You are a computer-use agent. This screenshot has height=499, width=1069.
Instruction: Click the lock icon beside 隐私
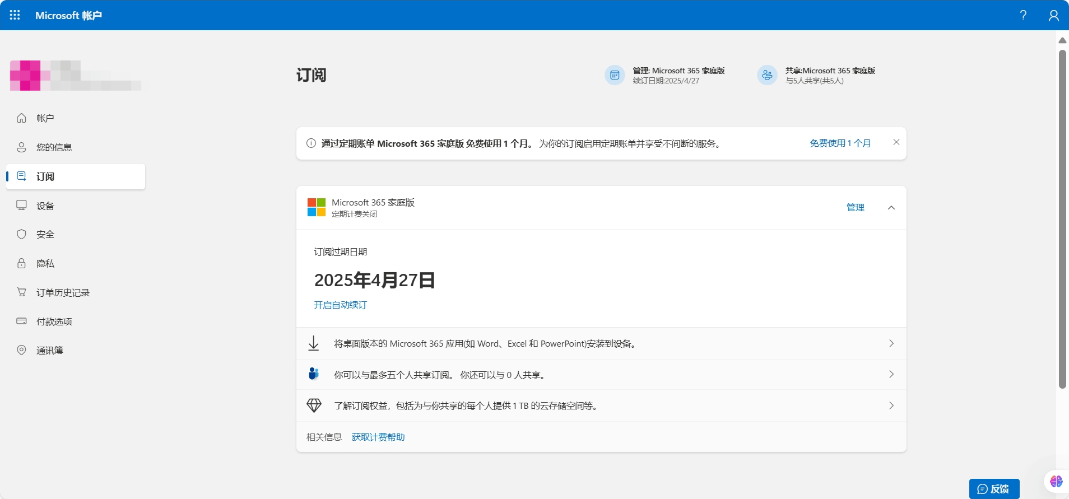[x=21, y=263]
